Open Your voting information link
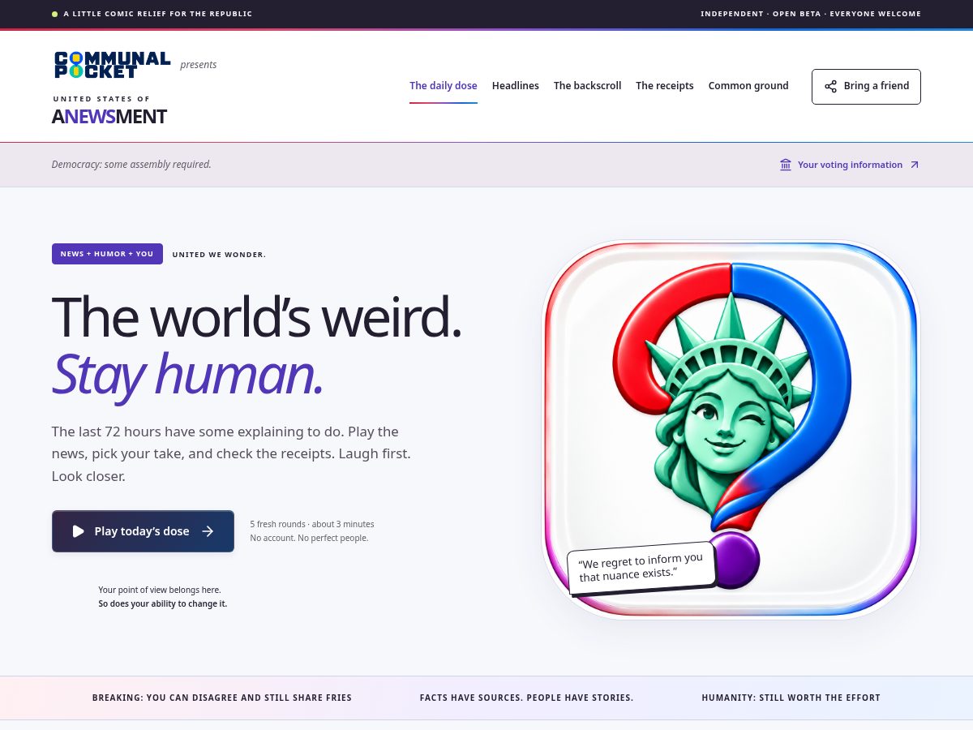Image resolution: width=973 pixels, height=730 pixels. [x=850, y=165]
